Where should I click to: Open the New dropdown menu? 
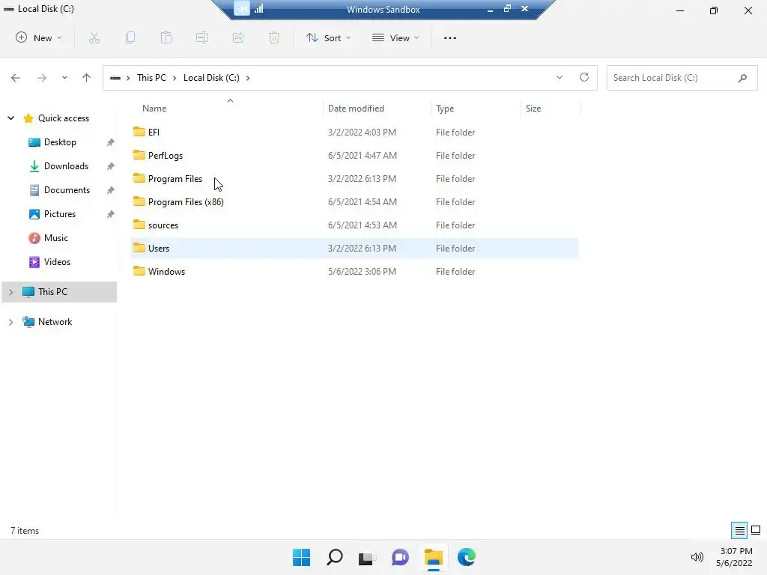(x=39, y=37)
